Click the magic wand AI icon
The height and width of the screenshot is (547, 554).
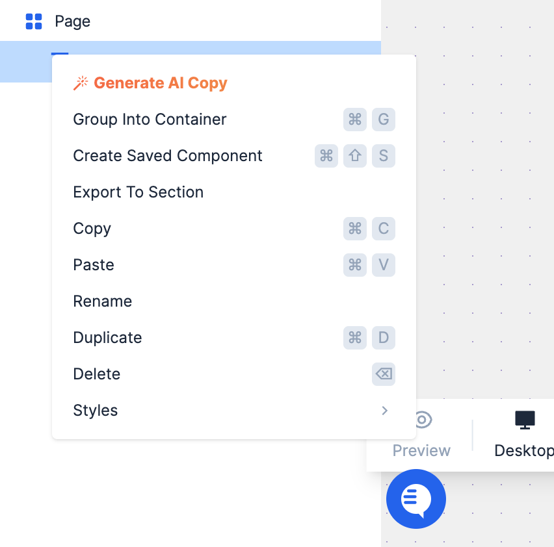click(81, 83)
